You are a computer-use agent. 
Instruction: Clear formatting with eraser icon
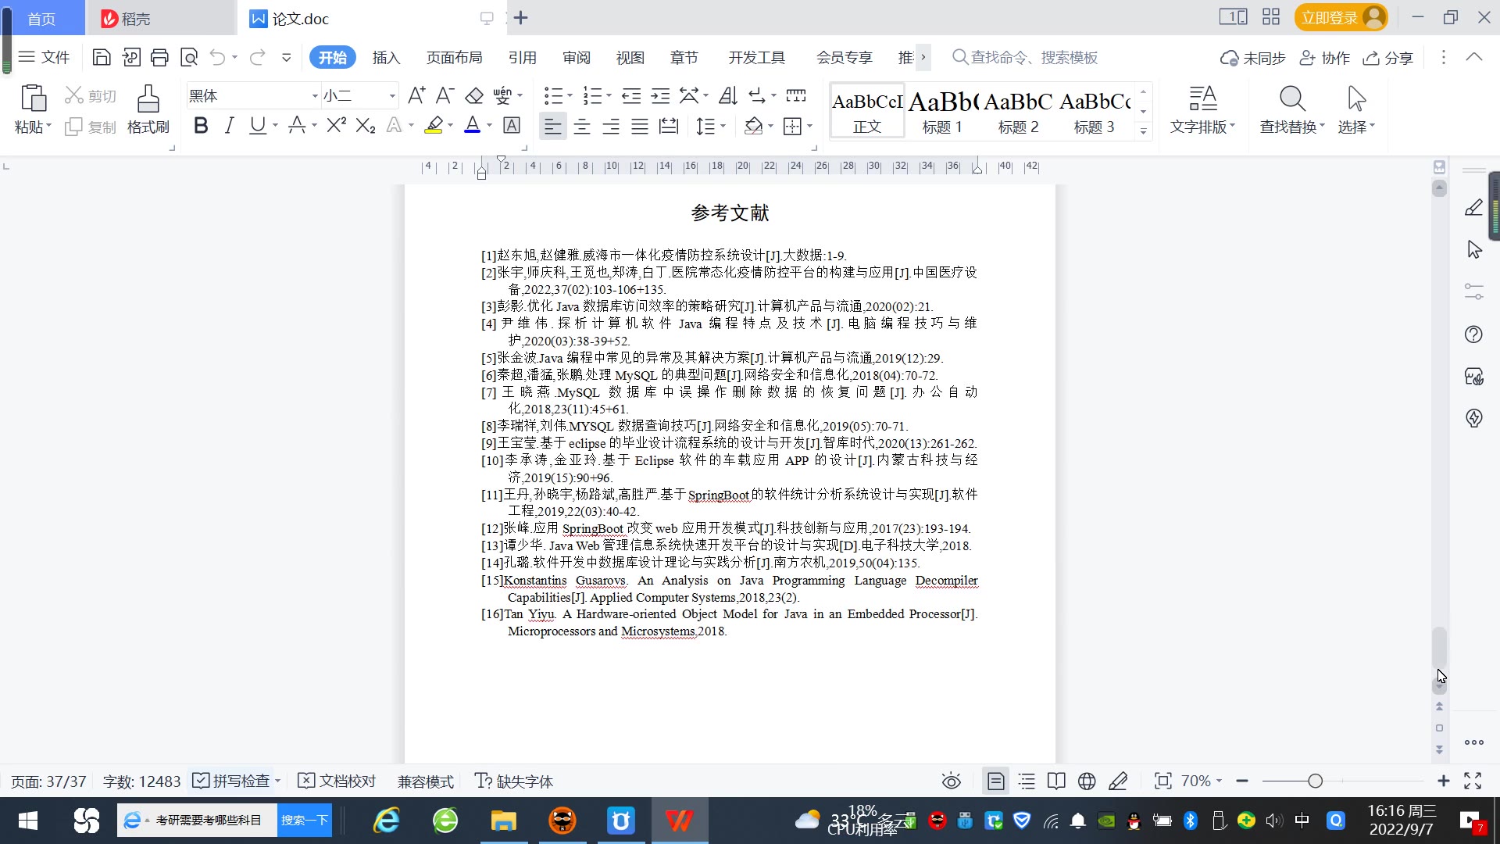click(474, 95)
